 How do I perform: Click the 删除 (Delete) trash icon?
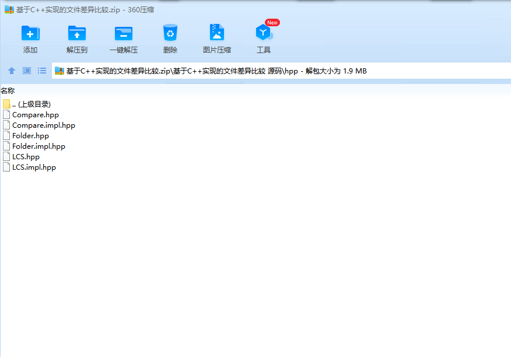(x=170, y=32)
